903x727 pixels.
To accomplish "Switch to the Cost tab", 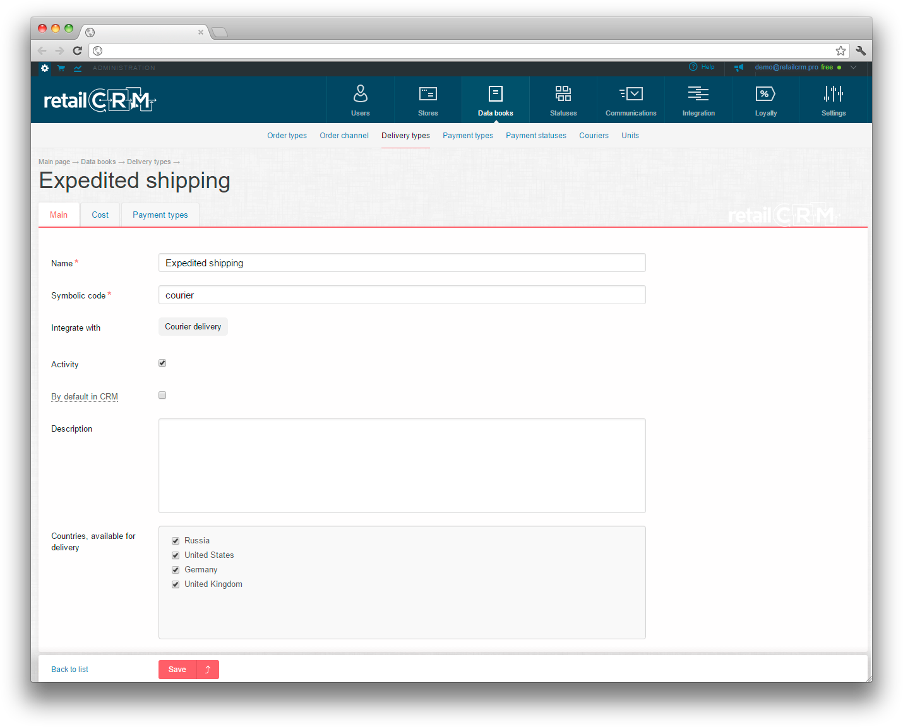I will (100, 215).
